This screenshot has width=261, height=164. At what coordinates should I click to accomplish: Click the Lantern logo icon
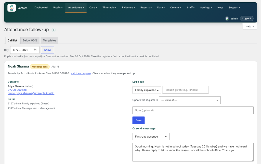click(12, 8)
